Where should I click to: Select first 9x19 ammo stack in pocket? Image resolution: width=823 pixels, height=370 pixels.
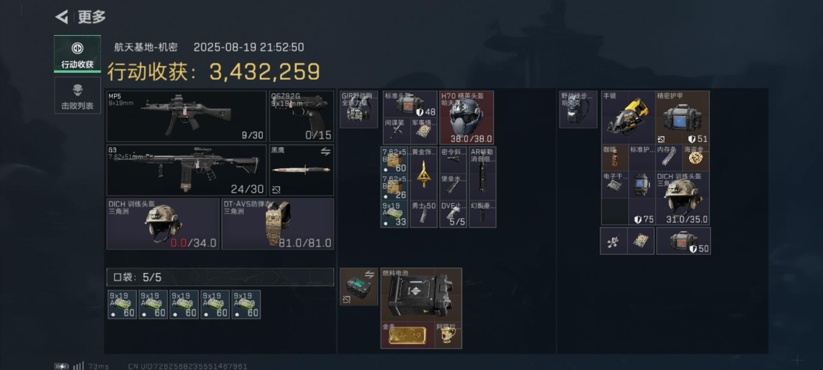[x=122, y=305]
